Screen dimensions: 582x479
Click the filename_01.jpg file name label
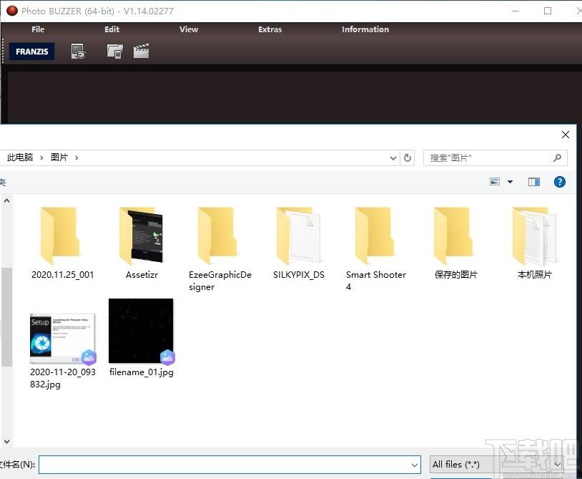click(x=142, y=372)
